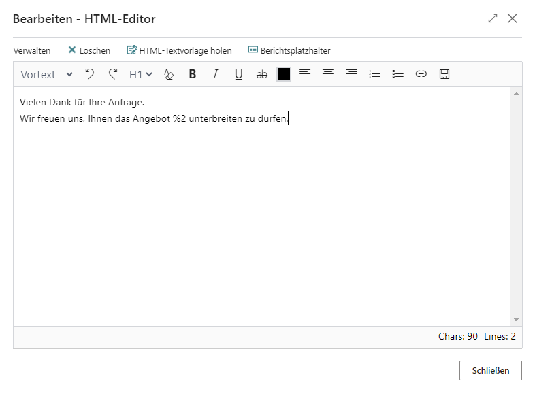Insert a numbered list

coord(374,74)
